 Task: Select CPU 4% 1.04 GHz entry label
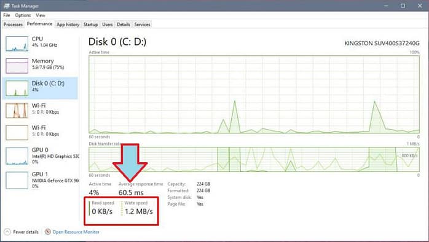(44, 42)
